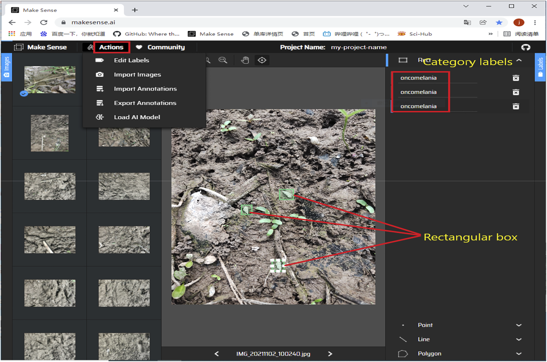
Task: Select the hand drag tool
Action: tap(245, 60)
